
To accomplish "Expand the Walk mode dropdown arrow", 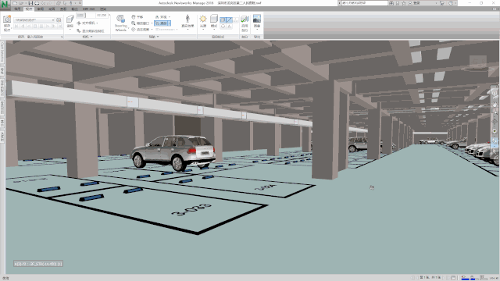I will (x=170, y=23).
